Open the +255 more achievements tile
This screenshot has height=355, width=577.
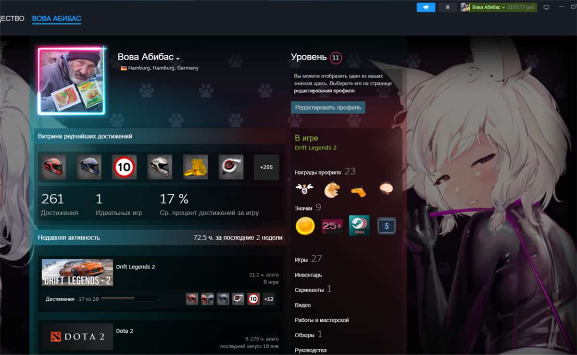pyautogui.click(x=266, y=167)
